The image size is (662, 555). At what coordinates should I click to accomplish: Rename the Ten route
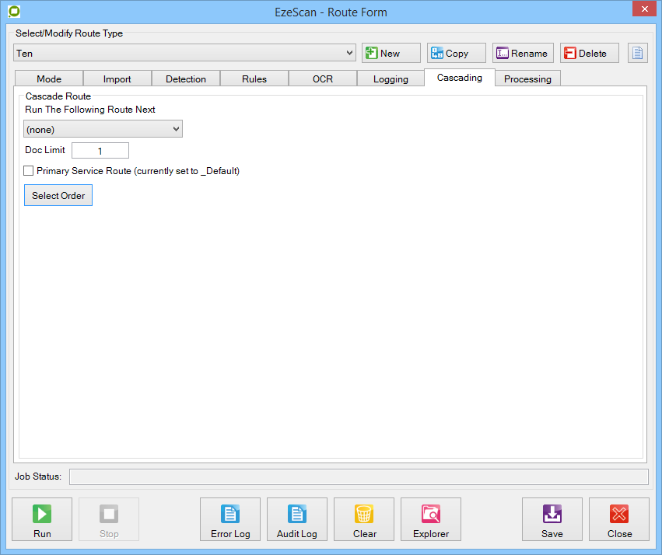pos(523,53)
